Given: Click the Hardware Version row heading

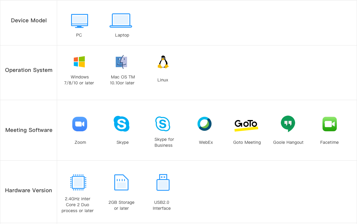Looking at the screenshot, I should click(x=29, y=190).
